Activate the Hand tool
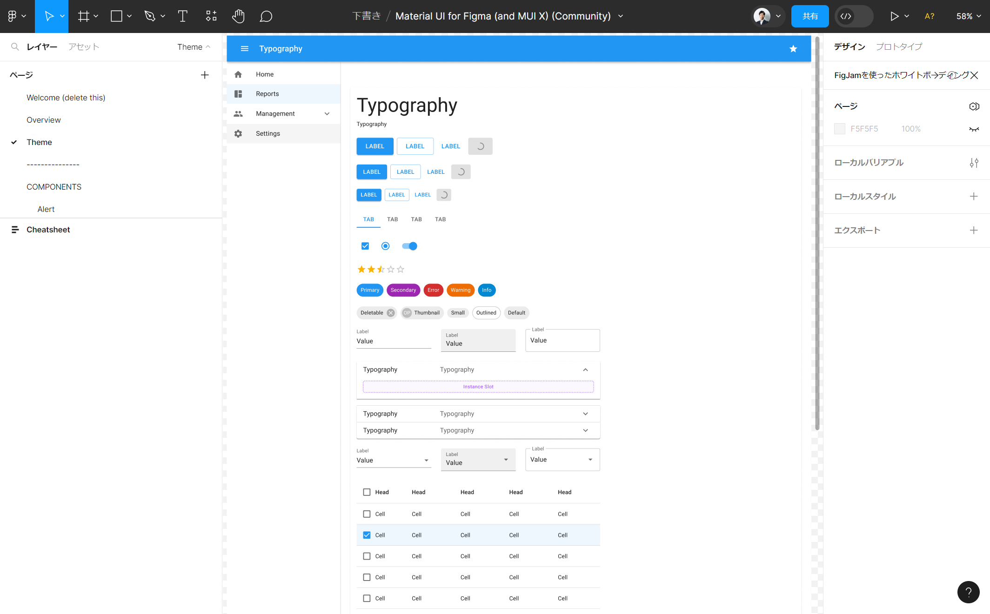 tap(238, 16)
